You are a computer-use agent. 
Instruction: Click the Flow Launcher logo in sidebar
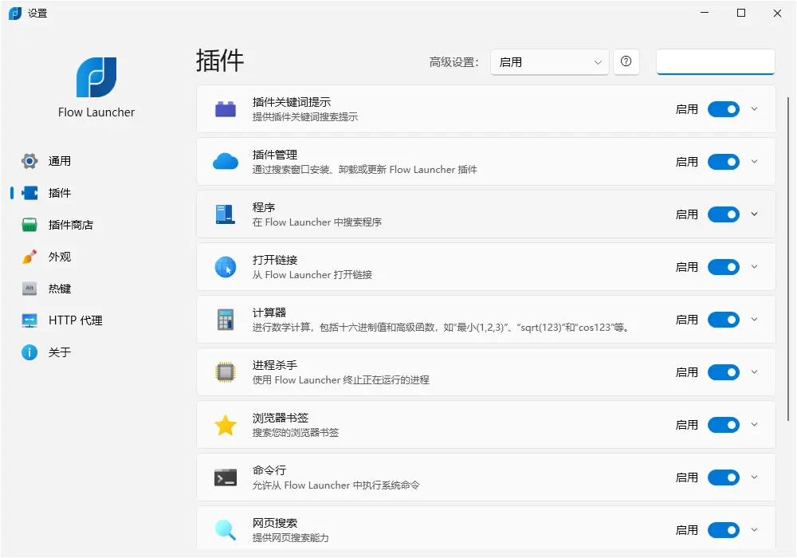96,77
